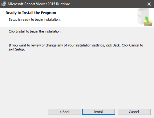Click the title bar text Microsoft Report Viewer 2015 Runtime
The width and height of the screenshot is (154, 118).
click(x=39, y=4)
